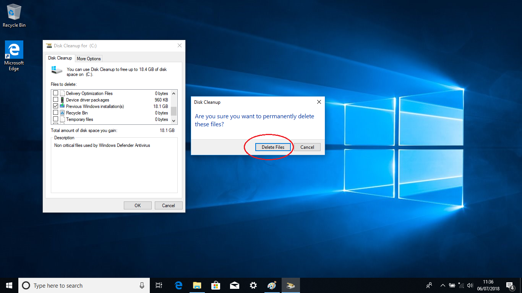Close the Disk Cleanup for (C:) window
The height and width of the screenshot is (293, 522).
tap(180, 46)
